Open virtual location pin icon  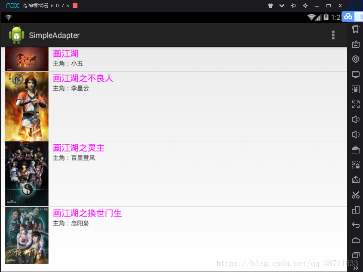356,59
